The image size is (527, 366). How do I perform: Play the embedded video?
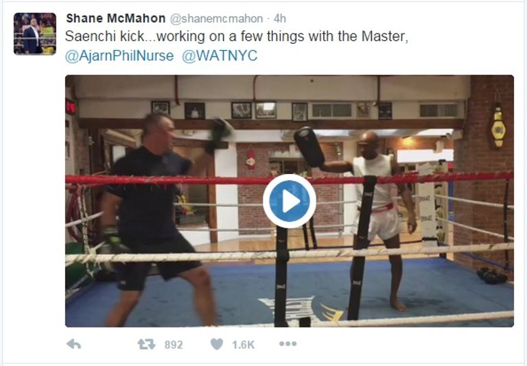[290, 201]
